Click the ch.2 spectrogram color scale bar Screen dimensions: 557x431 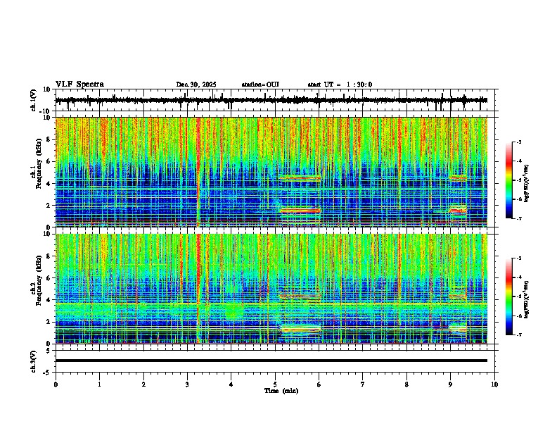[508, 296]
